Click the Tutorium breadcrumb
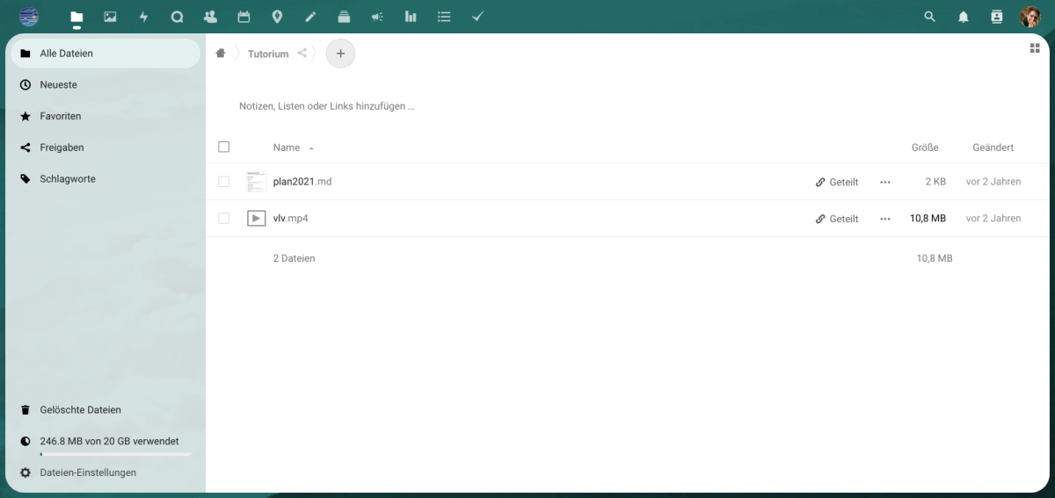Image resolution: width=1055 pixels, height=498 pixels. point(268,54)
